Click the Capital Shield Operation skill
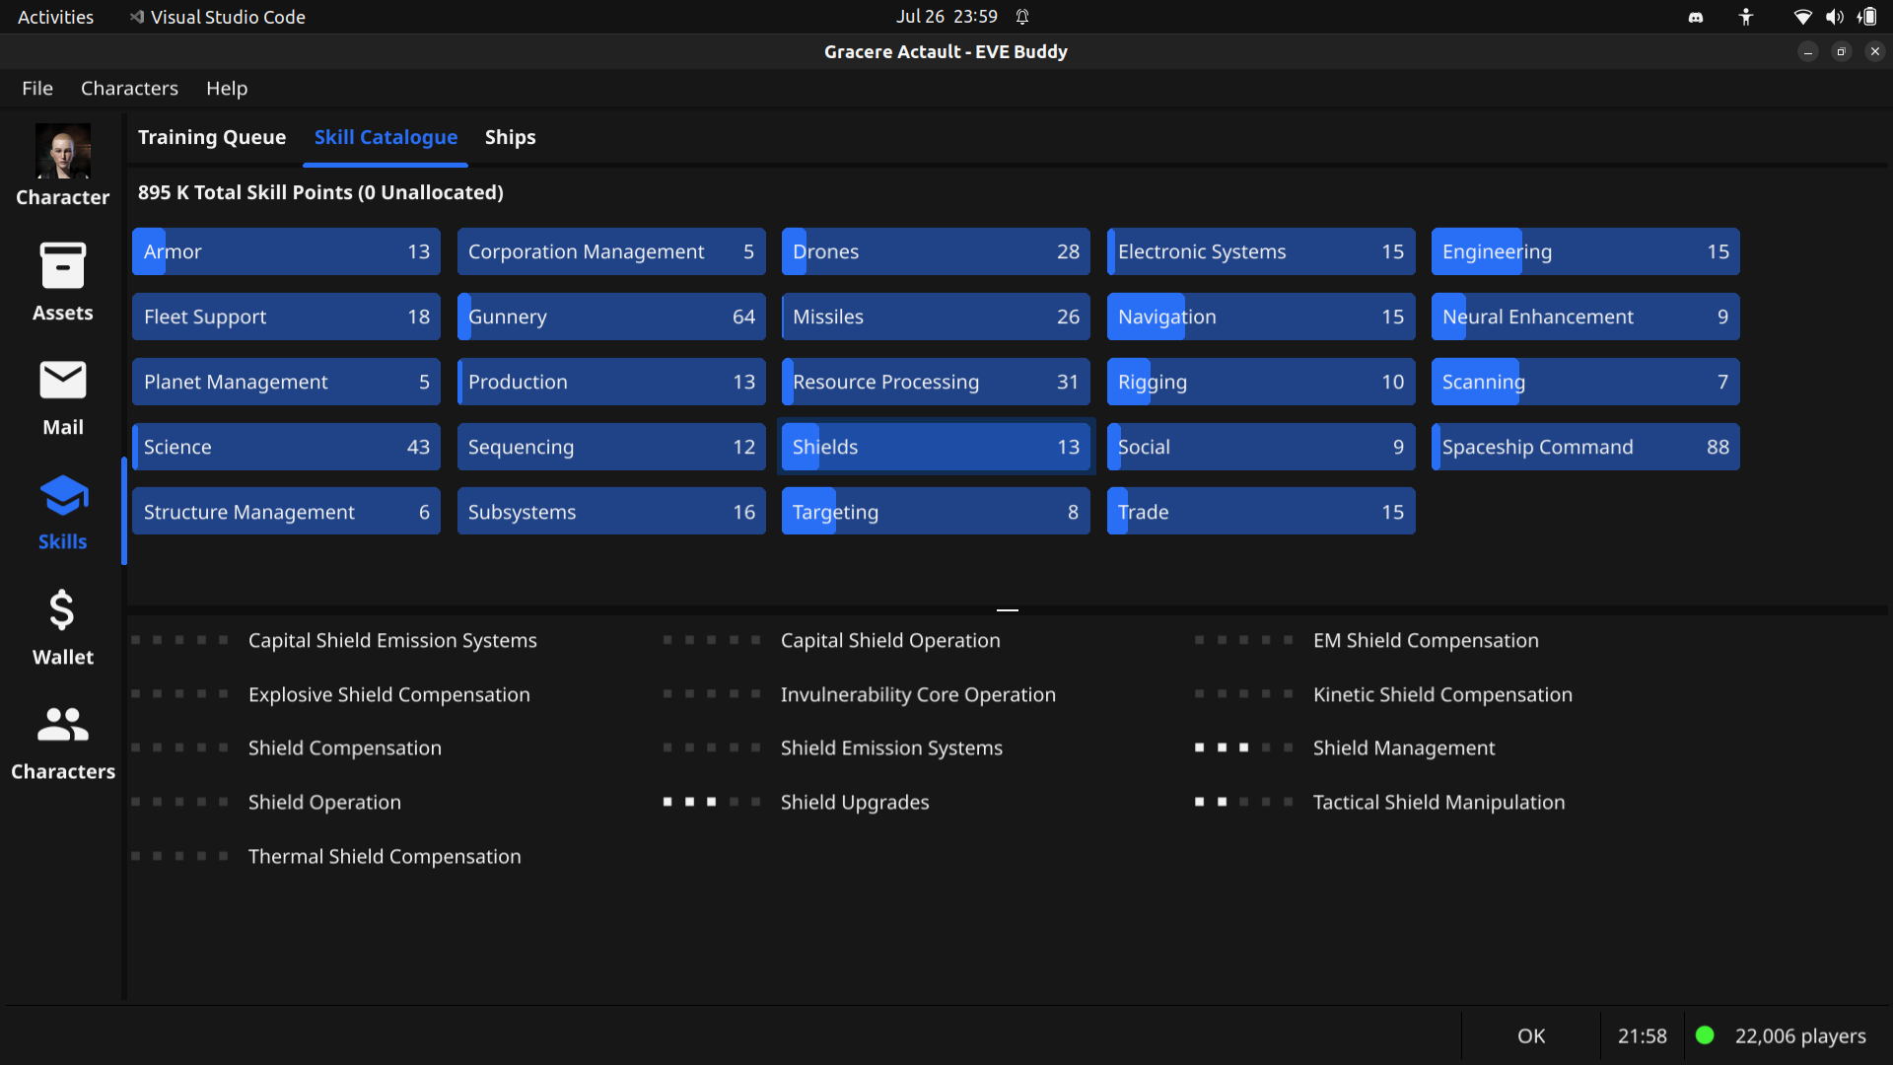1893x1065 pixels. point(890,640)
